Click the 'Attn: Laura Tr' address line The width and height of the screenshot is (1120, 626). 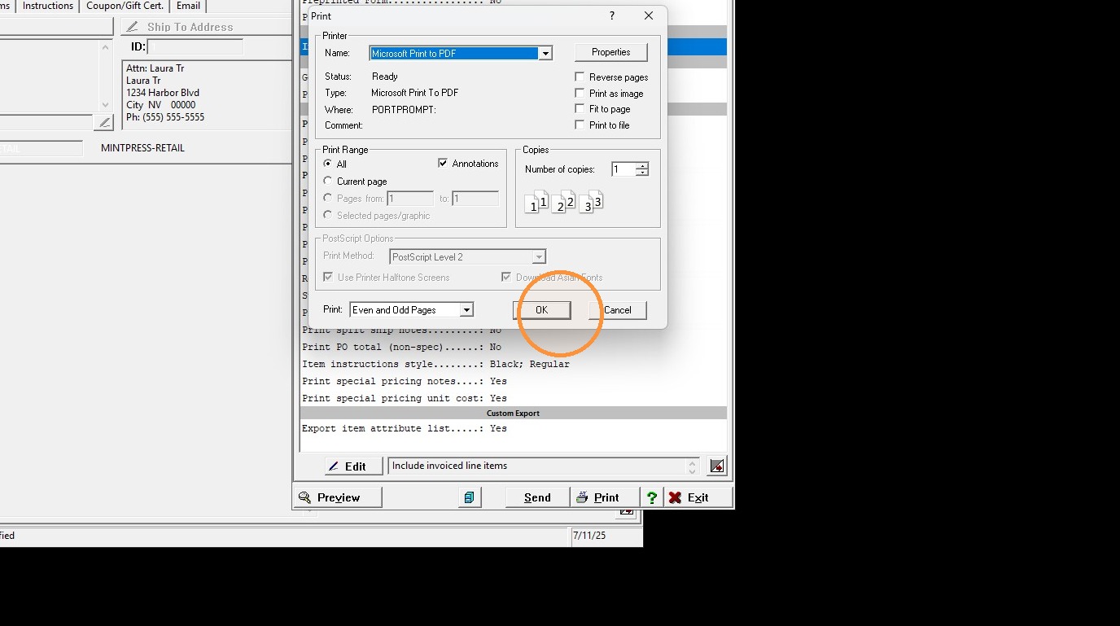[x=155, y=68]
